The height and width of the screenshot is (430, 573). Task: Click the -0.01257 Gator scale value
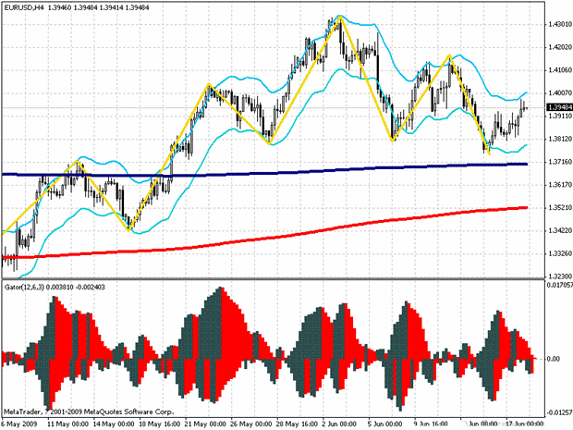pyautogui.click(x=559, y=412)
